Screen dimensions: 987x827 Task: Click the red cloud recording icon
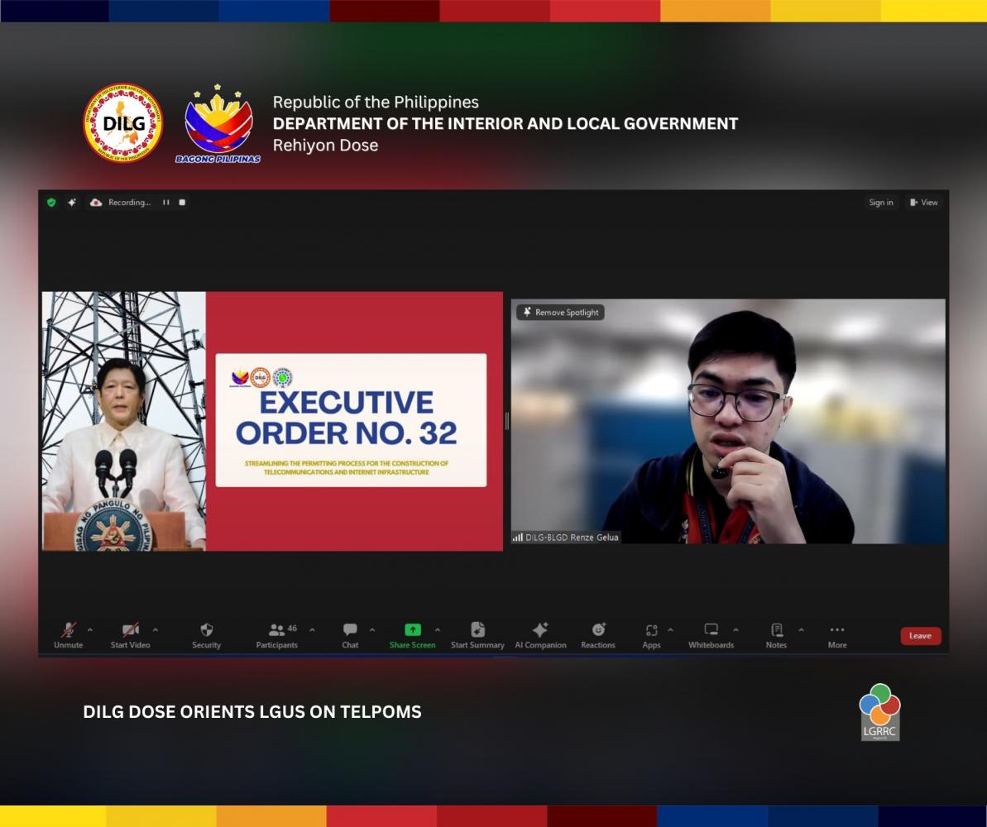pyautogui.click(x=96, y=202)
